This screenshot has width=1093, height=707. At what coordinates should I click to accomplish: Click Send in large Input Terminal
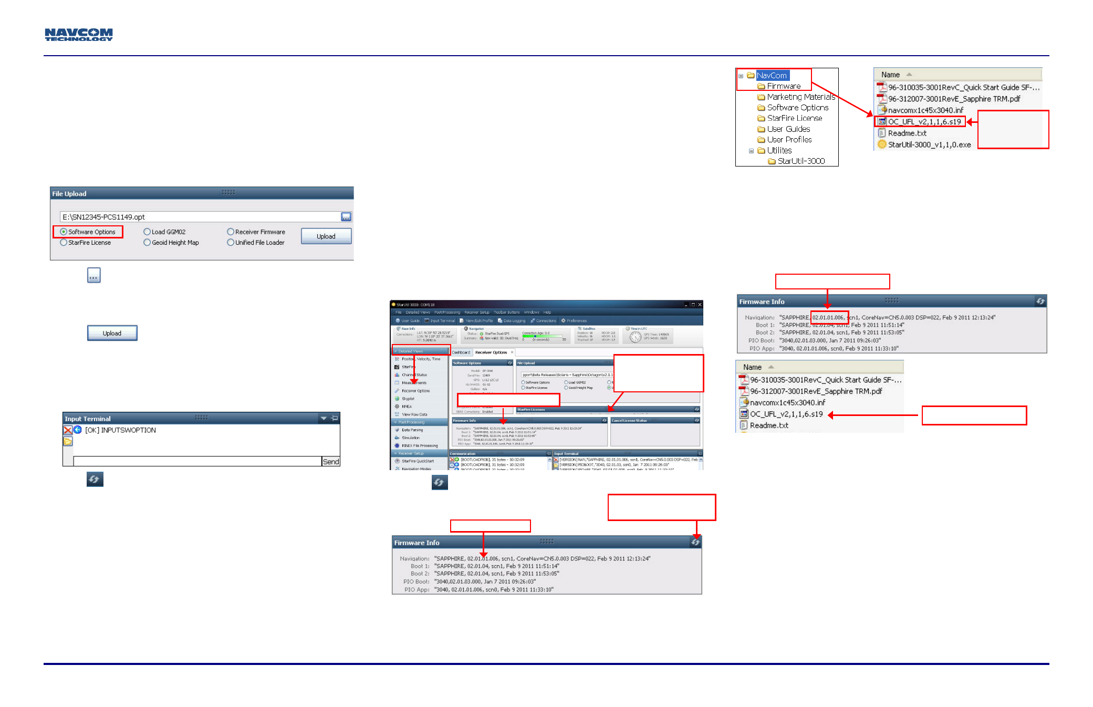(x=331, y=462)
